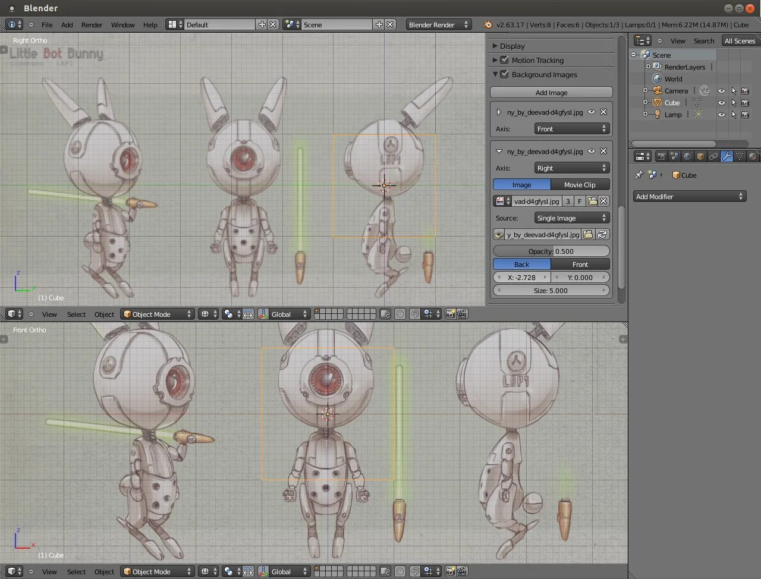
Task: Click the Cube object icon in outliner
Action: [x=658, y=102]
